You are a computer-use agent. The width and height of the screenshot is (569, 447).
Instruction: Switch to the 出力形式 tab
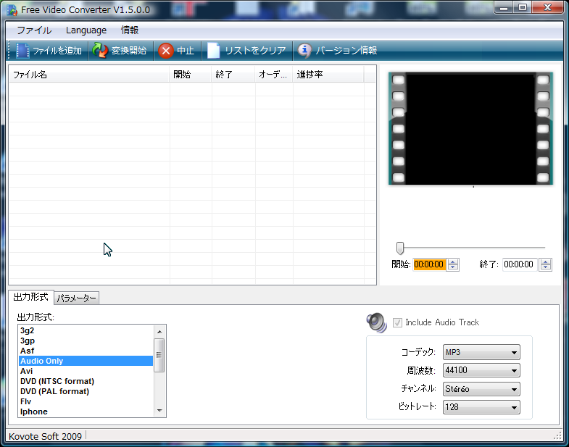[31, 297]
